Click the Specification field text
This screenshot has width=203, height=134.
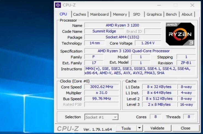point(140,51)
